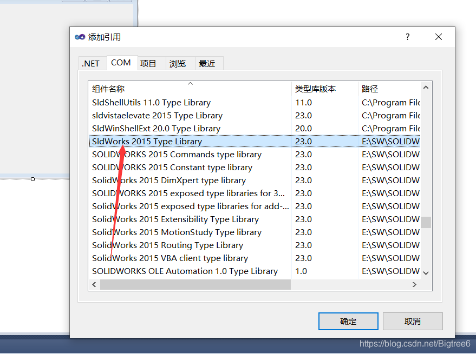Image resolution: width=476 pixels, height=354 pixels.
Task: Click the vertical scrollbar up arrow
Action: [x=426, y=88]
